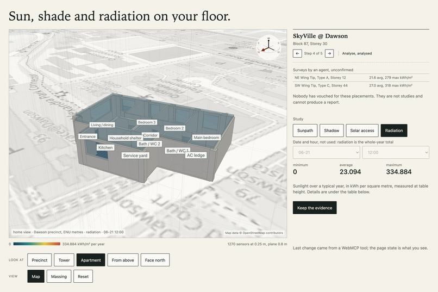The height and width of the screenshot is (292, 438).
Task: Click the compass orientation widget
Action: click(x=268, y=47)
